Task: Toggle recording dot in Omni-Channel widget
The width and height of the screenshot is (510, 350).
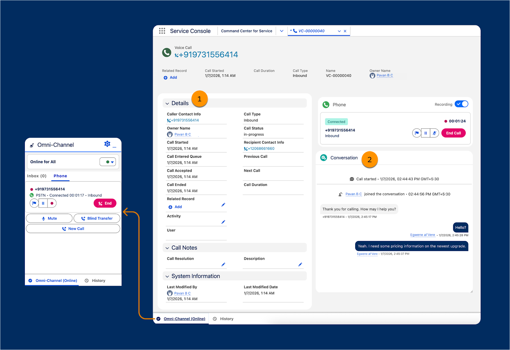Action: 52,203
